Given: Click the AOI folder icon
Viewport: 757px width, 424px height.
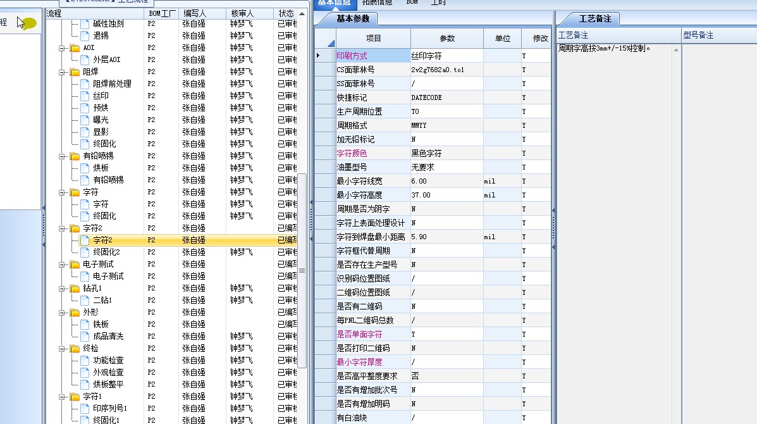Looking at the screenshot, I should pos(75,48).
